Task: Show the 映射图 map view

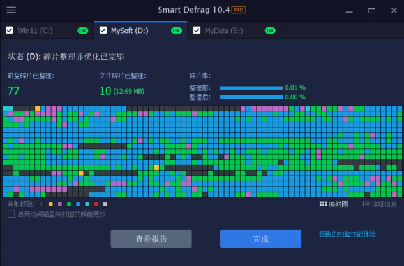Action: point(334,204)
